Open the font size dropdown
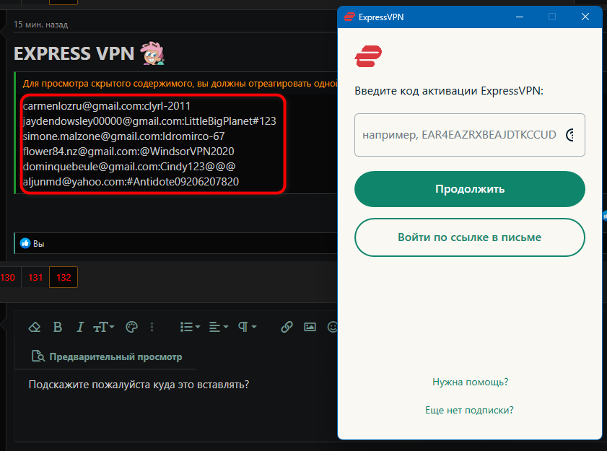This screenshot has height=451, width=607. (x=104, y=327)
